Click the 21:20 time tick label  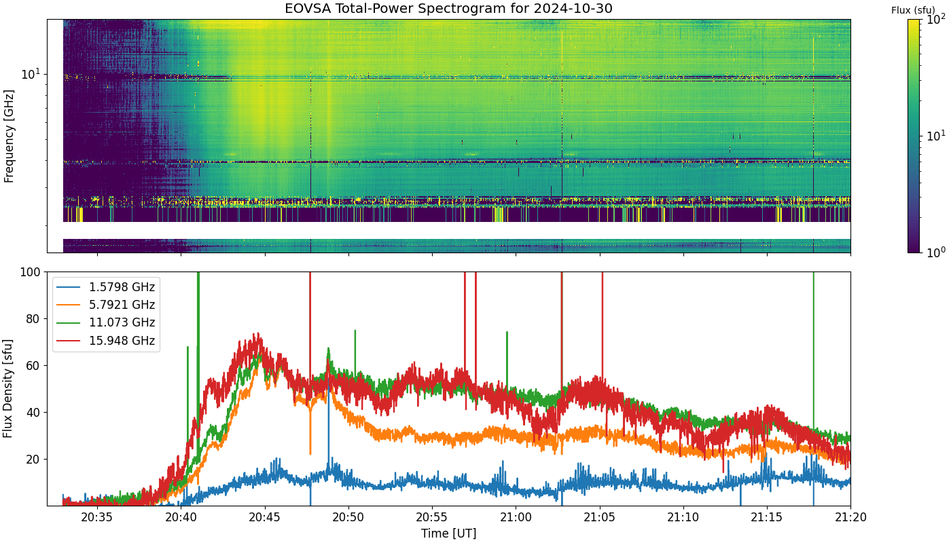tap(850, 518)
